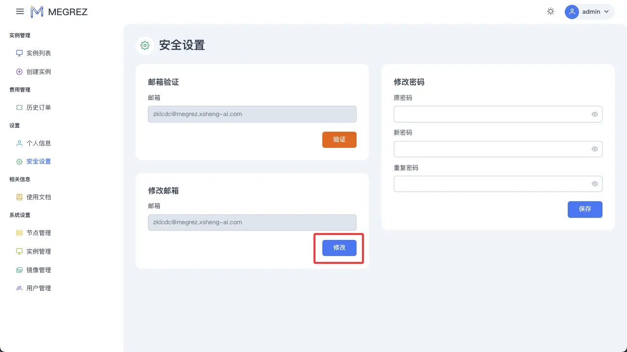Open the hamburger menu to collapse sidebar
627x352 pixels.
click(20, 11)
